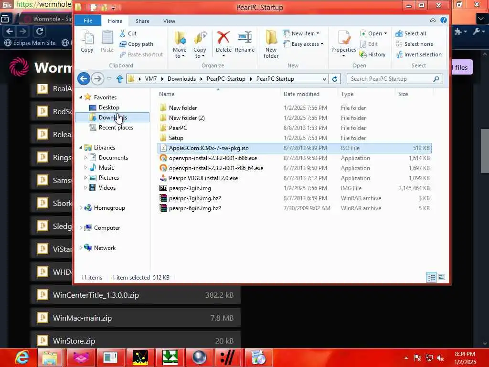Select Network in navigation pane
The height and width of the screenshot is (367, 489).
[105, 248]
